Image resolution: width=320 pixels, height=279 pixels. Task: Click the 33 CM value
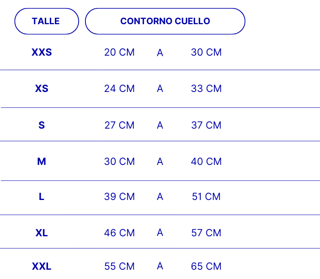206,89
